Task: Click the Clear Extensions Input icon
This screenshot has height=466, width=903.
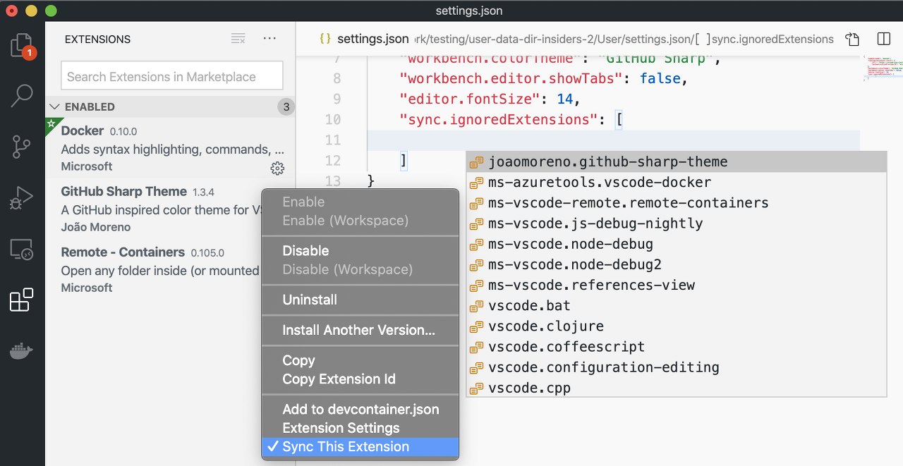Action: [x=238, y=39]
